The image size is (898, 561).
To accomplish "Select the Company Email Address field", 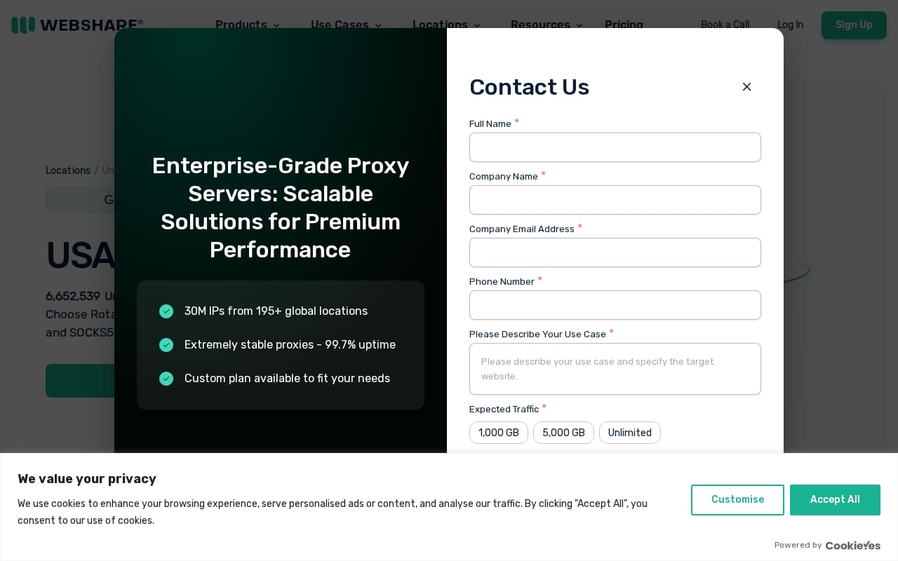I will coord(615,252).
